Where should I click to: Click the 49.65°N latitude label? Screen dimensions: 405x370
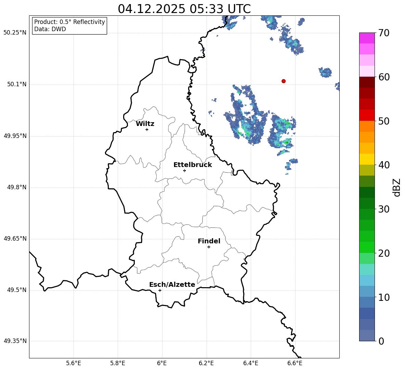[x=15, y=239]
